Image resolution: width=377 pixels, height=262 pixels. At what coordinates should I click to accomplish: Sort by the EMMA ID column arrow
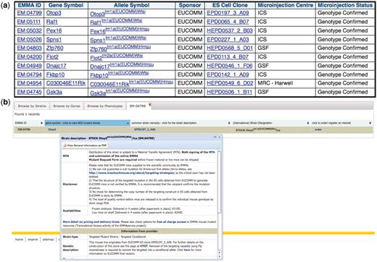coord(41,123)
